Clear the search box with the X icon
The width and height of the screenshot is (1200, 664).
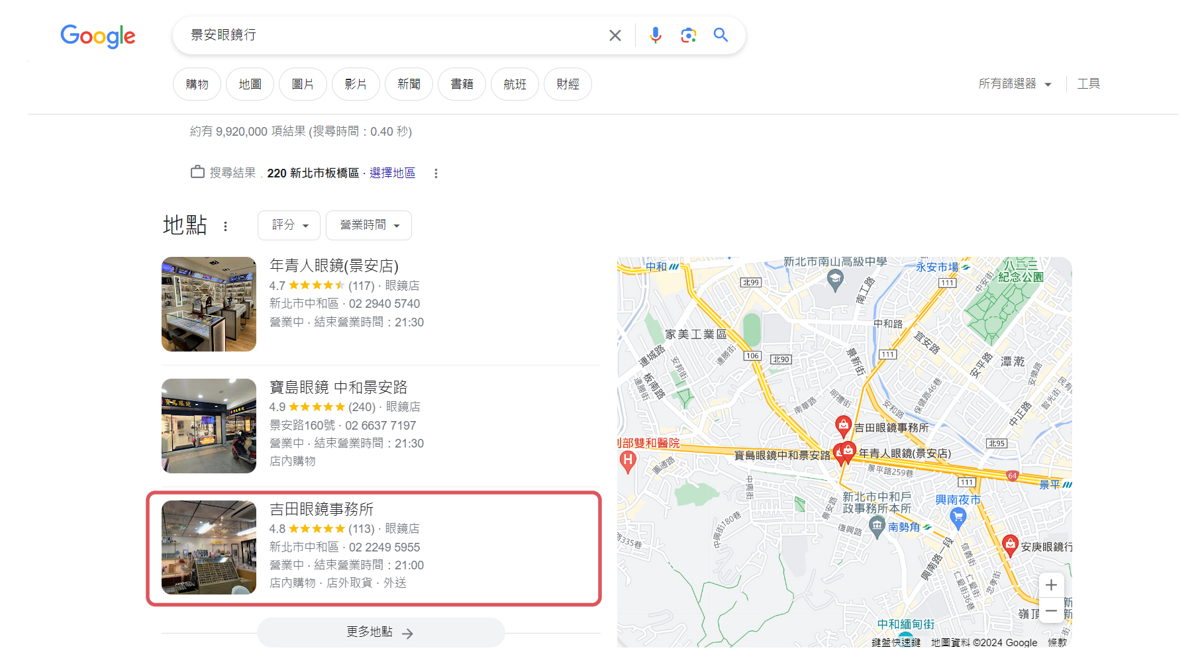coord(615,35)
